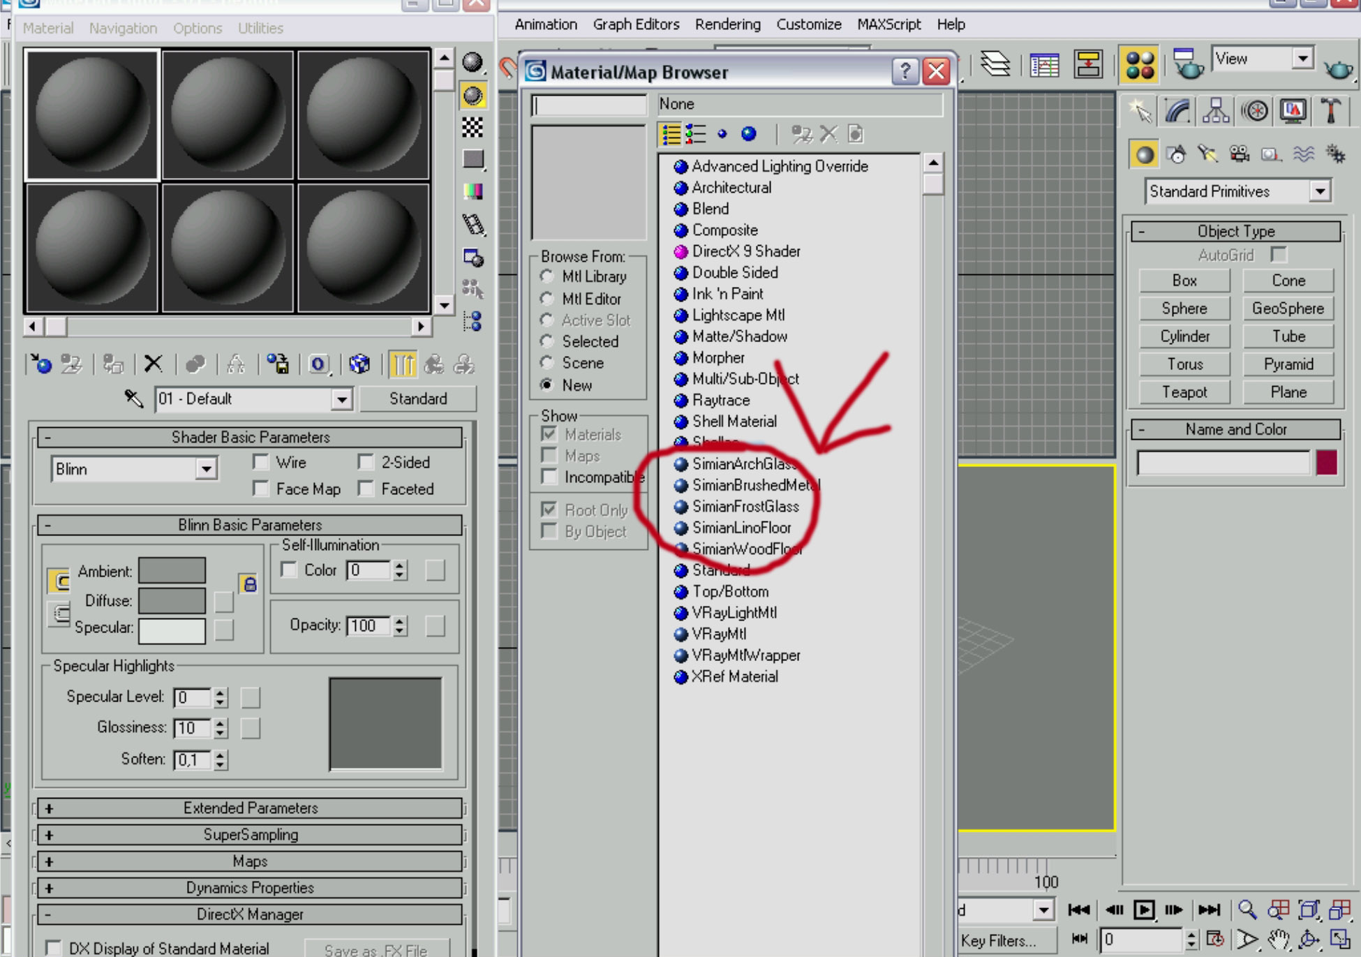Switch to the Modify panel tab icon

tap(1177, 112)
